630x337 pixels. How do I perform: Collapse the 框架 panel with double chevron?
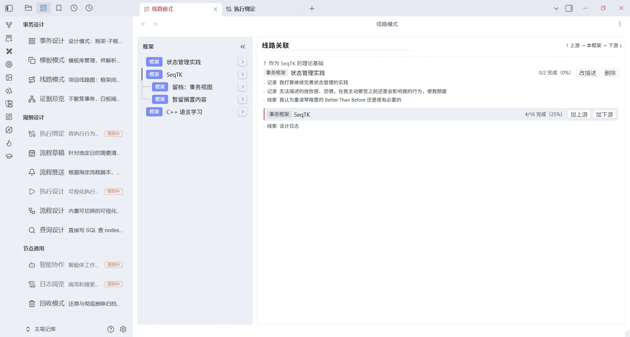(x=243, y=47)
